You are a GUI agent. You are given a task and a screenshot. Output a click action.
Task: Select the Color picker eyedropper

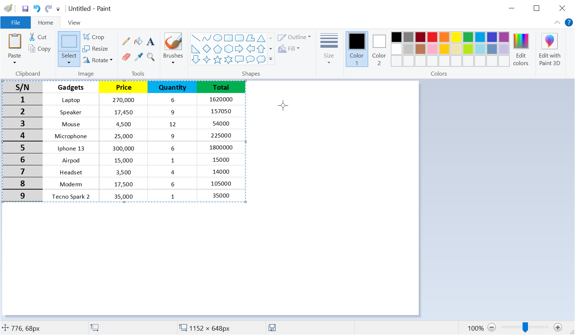(x=138, y=57)
